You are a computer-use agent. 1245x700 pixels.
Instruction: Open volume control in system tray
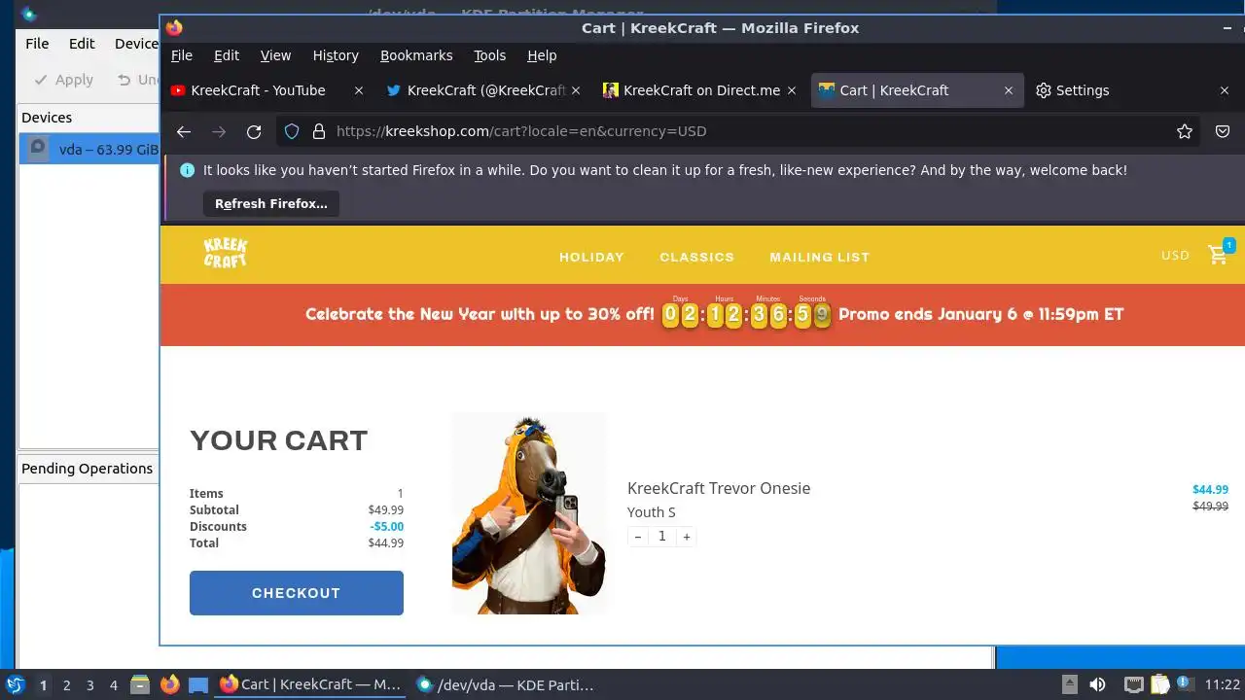(1098, 684)
